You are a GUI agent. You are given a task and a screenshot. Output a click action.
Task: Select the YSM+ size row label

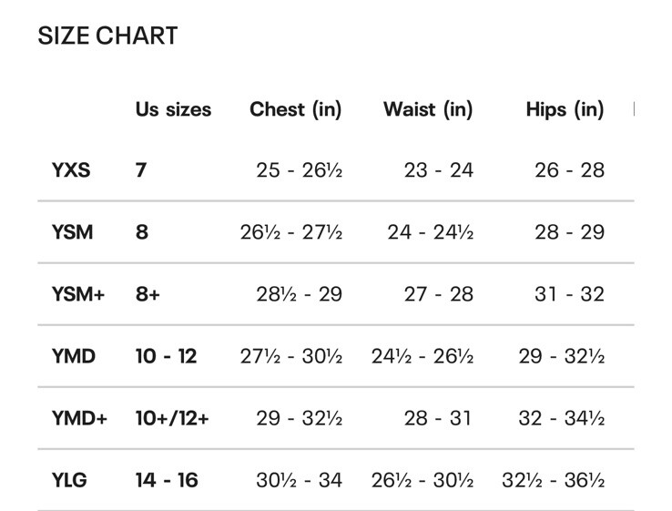click(78, 294)
